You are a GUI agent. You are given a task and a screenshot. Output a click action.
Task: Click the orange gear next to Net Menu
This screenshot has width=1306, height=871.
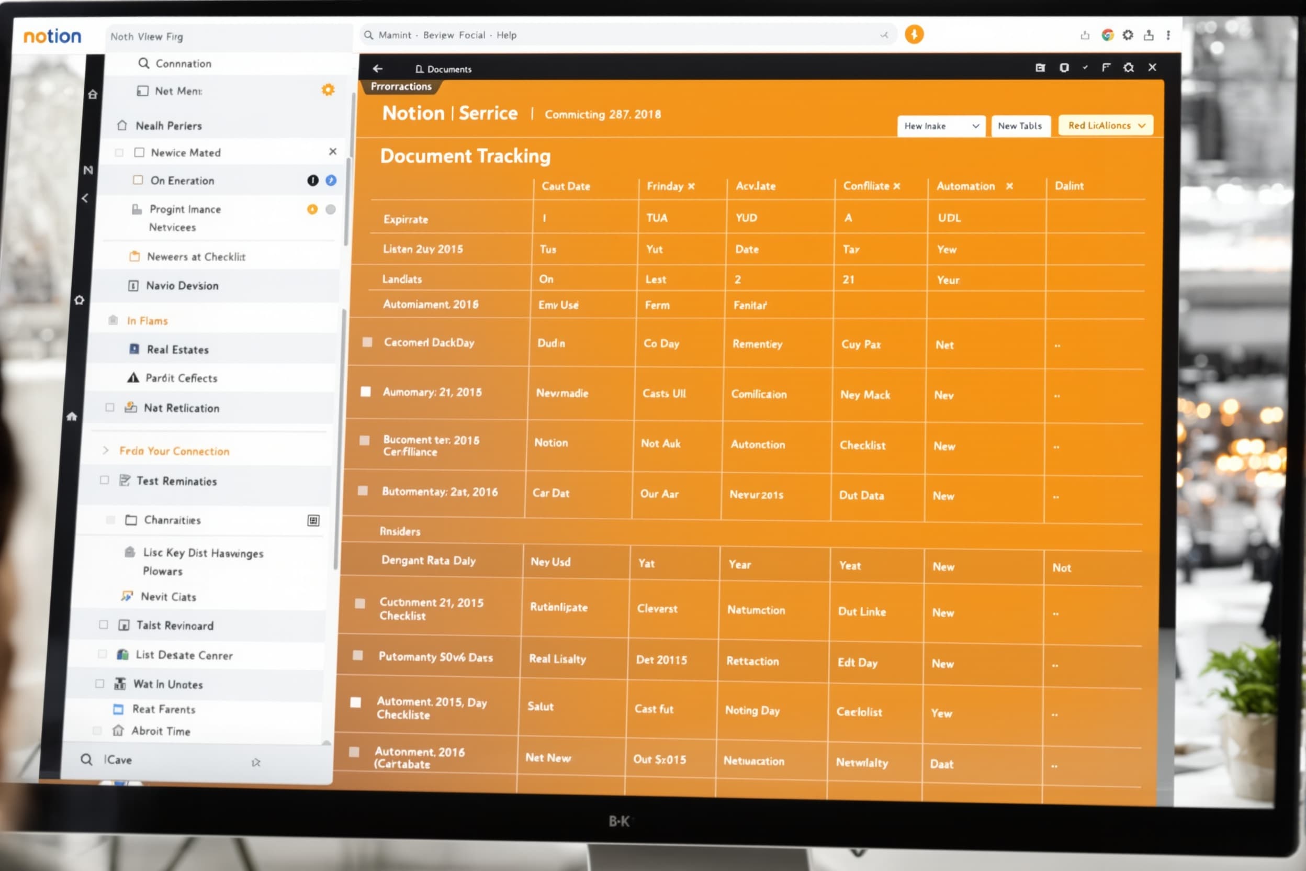[328, 90]
